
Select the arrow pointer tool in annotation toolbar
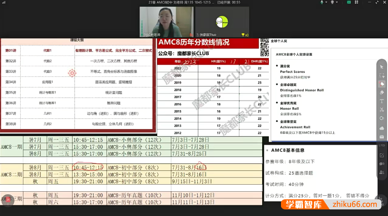click(x=381, y=67)
